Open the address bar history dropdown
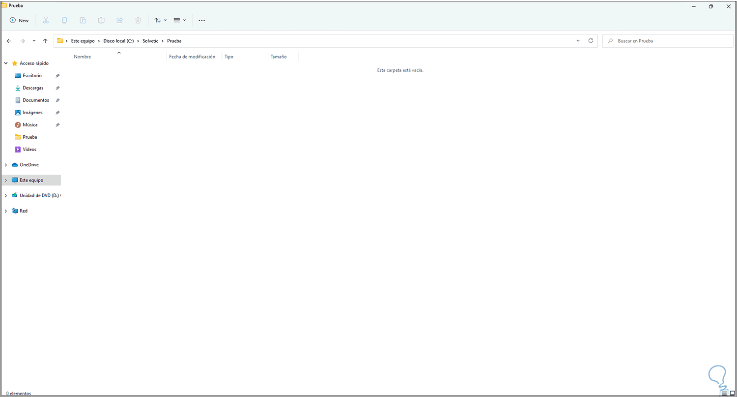This screenshot has width=737, height=397. (x=578, y=41)
